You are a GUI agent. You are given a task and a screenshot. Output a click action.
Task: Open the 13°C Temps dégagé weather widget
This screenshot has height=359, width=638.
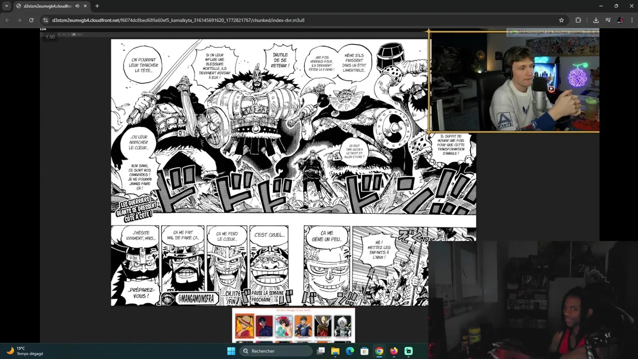(x=25, y=351)
